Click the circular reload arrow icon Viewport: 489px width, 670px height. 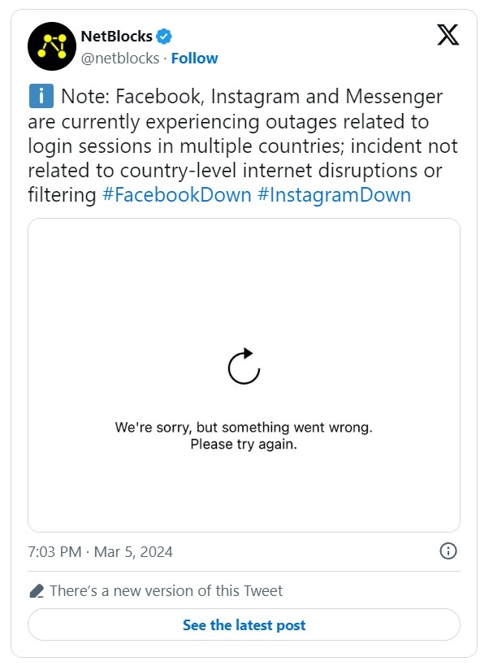(244, 366)
